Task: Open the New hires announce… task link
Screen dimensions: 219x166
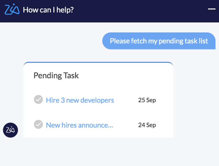Action: tap(79, 125)
